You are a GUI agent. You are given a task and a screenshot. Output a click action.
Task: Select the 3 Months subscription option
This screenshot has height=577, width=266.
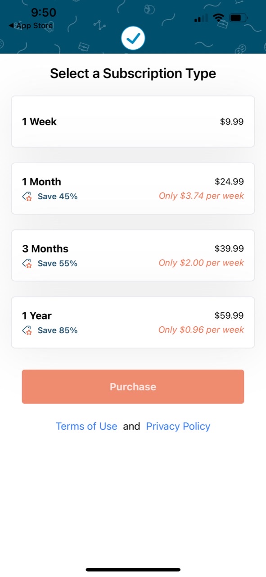133,255
